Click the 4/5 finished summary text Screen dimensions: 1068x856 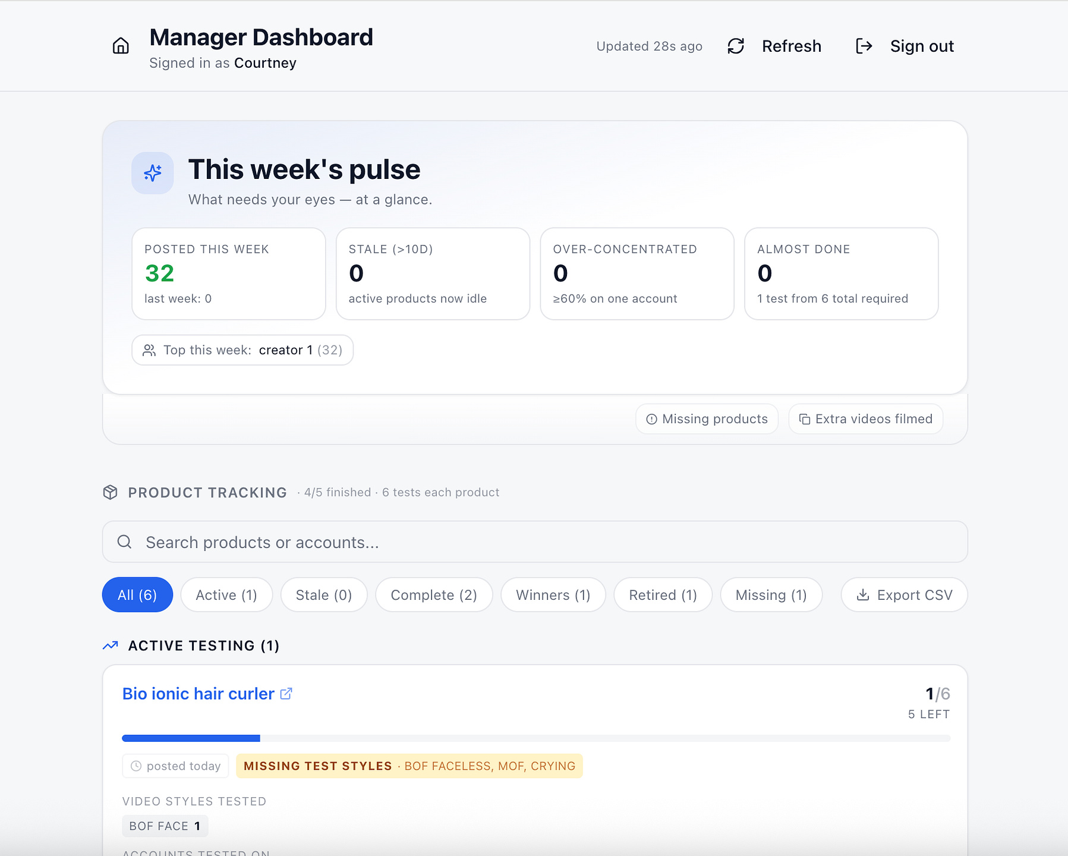click(338, 492)
